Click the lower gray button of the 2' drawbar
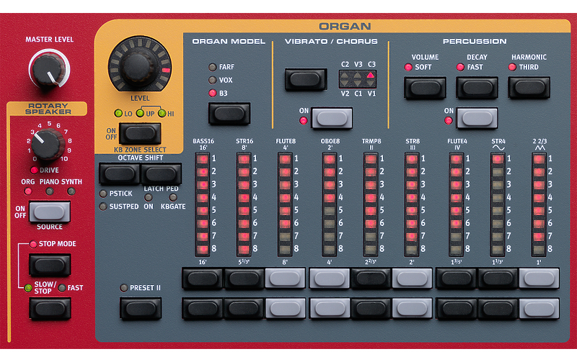 coord(412,308)
